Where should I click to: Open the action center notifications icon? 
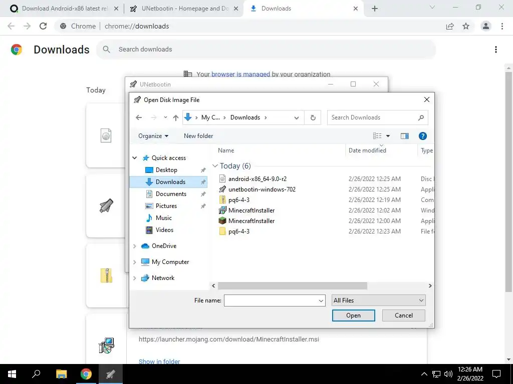(x=496, y=374)
